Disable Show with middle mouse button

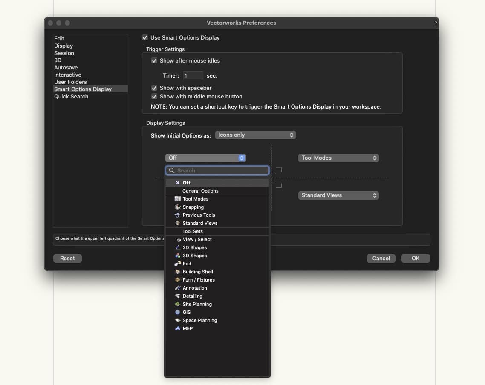tap(154, 96)
